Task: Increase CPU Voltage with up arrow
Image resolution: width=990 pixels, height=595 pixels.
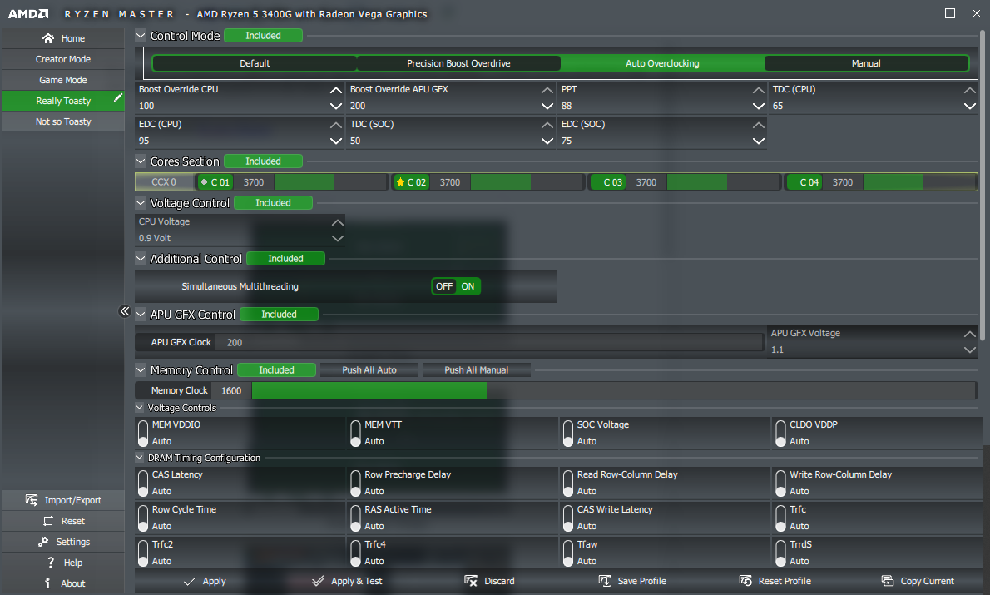Action: (x=338, y=222)
